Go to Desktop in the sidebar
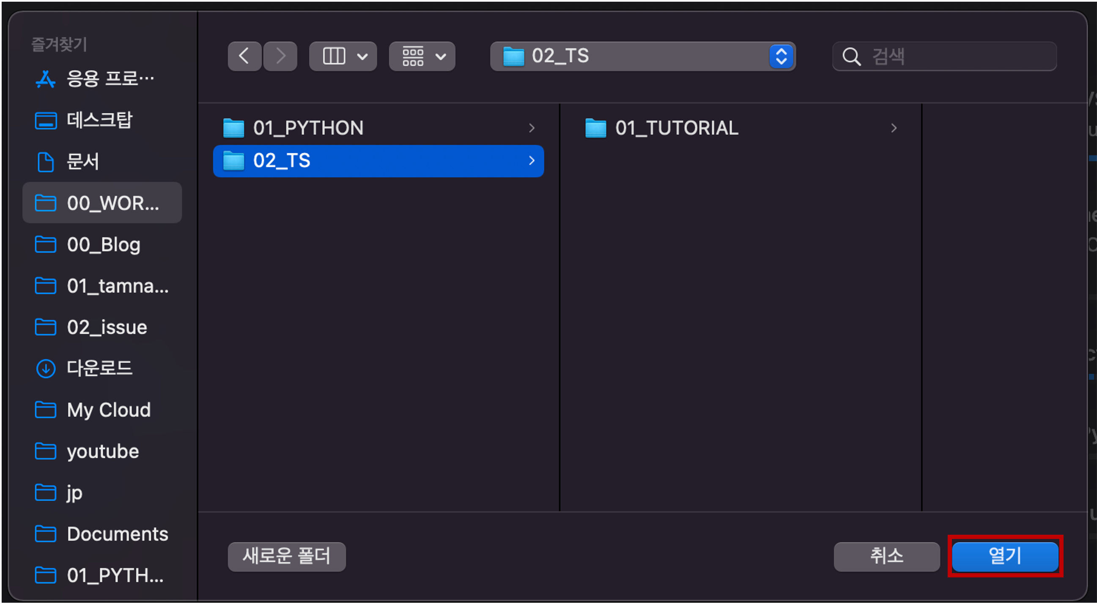The image size is (1097, 604). click(x=100, y=120)
